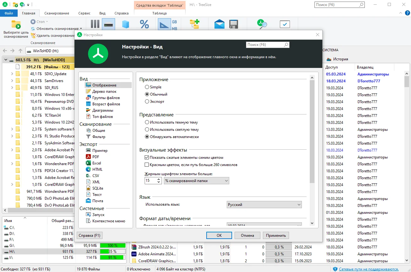
Task: Click the settings panel vertical scrollbar
Action: click(312, 132)
